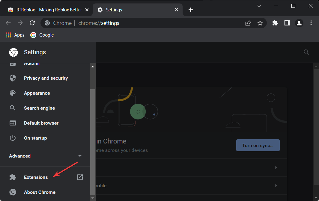Open the tab search dropdown chevron
The height and width of the screenshot is (201, 319).
pyautogui.click(x=259, y=6)
